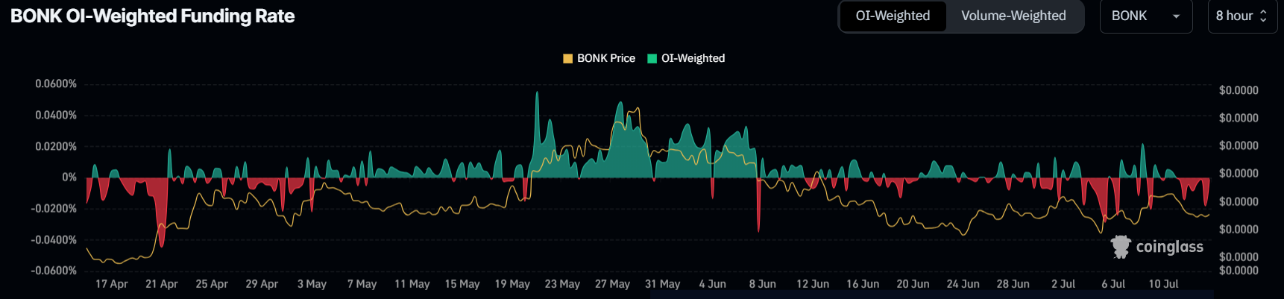Screen dimensions: 1284x299
Task: Click the 24 Jun date label
Action: 963,284
